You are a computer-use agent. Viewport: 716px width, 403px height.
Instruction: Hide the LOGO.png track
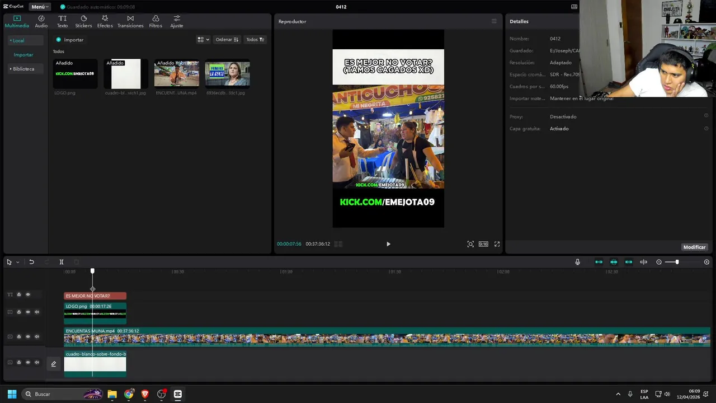click(27, 312)
